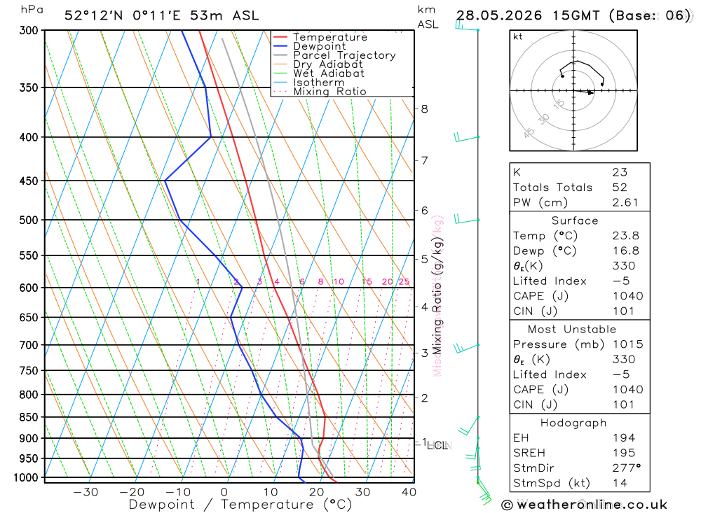
Task: Click the "700" pressure level label
Action: [x=29, y=345]
